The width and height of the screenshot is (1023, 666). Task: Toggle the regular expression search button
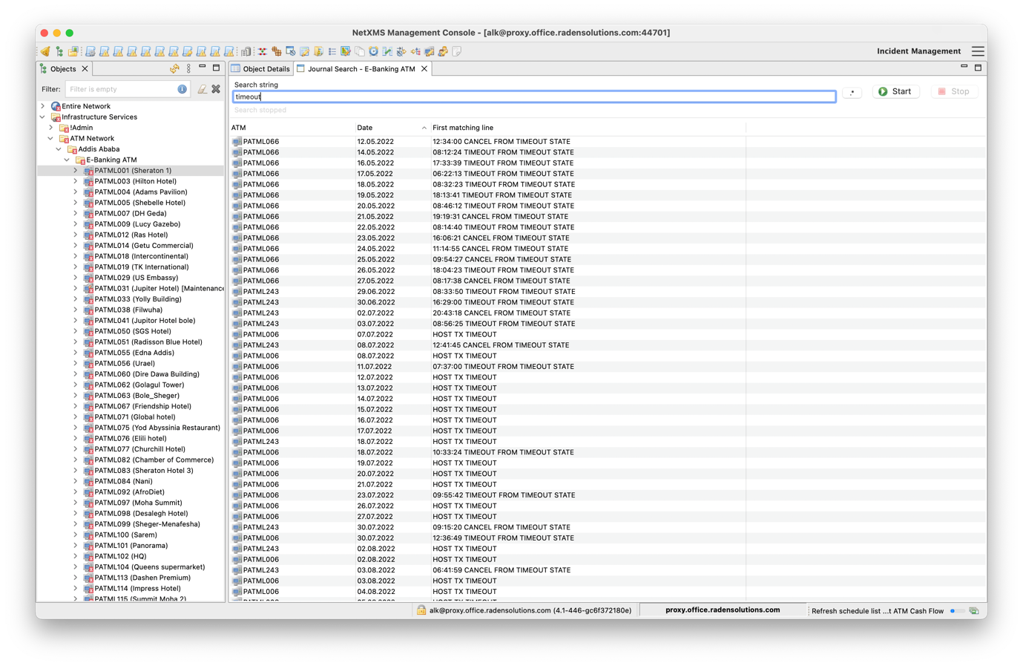tap(852, 92)
